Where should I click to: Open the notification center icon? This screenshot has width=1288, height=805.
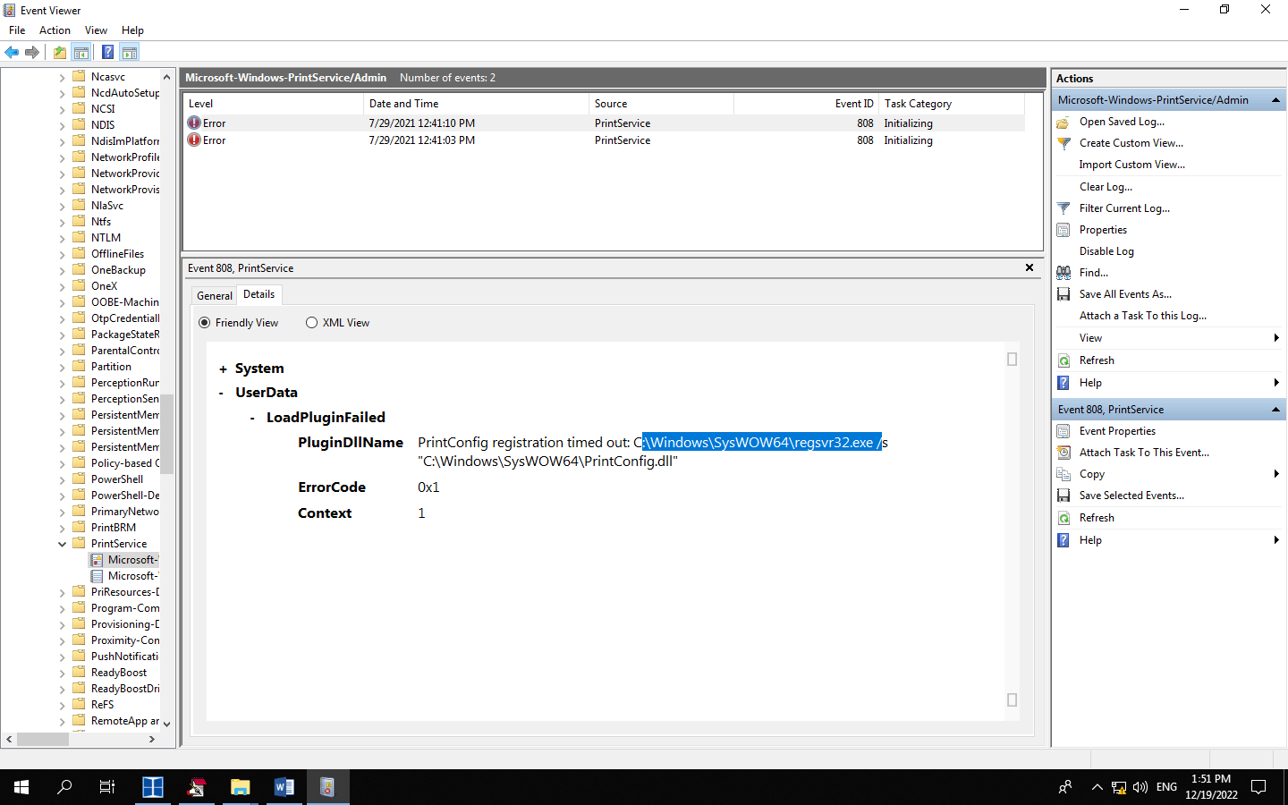coord(1258,787)
